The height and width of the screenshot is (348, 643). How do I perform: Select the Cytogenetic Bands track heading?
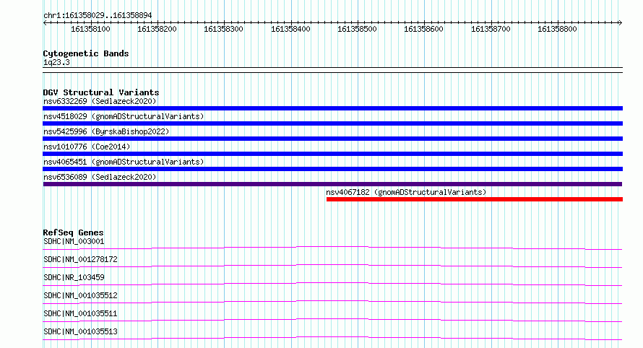pyautogui.click(x=86, y=53)
